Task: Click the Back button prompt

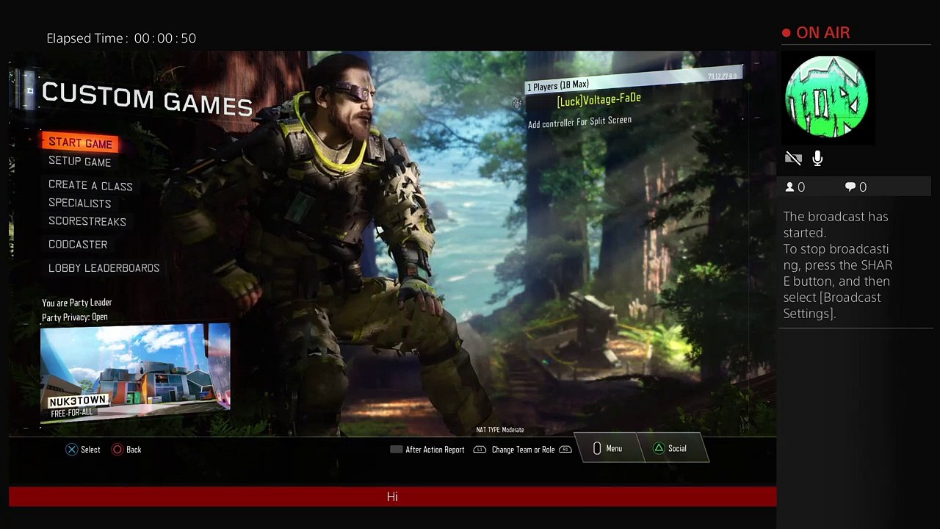Action: [126, 450]
